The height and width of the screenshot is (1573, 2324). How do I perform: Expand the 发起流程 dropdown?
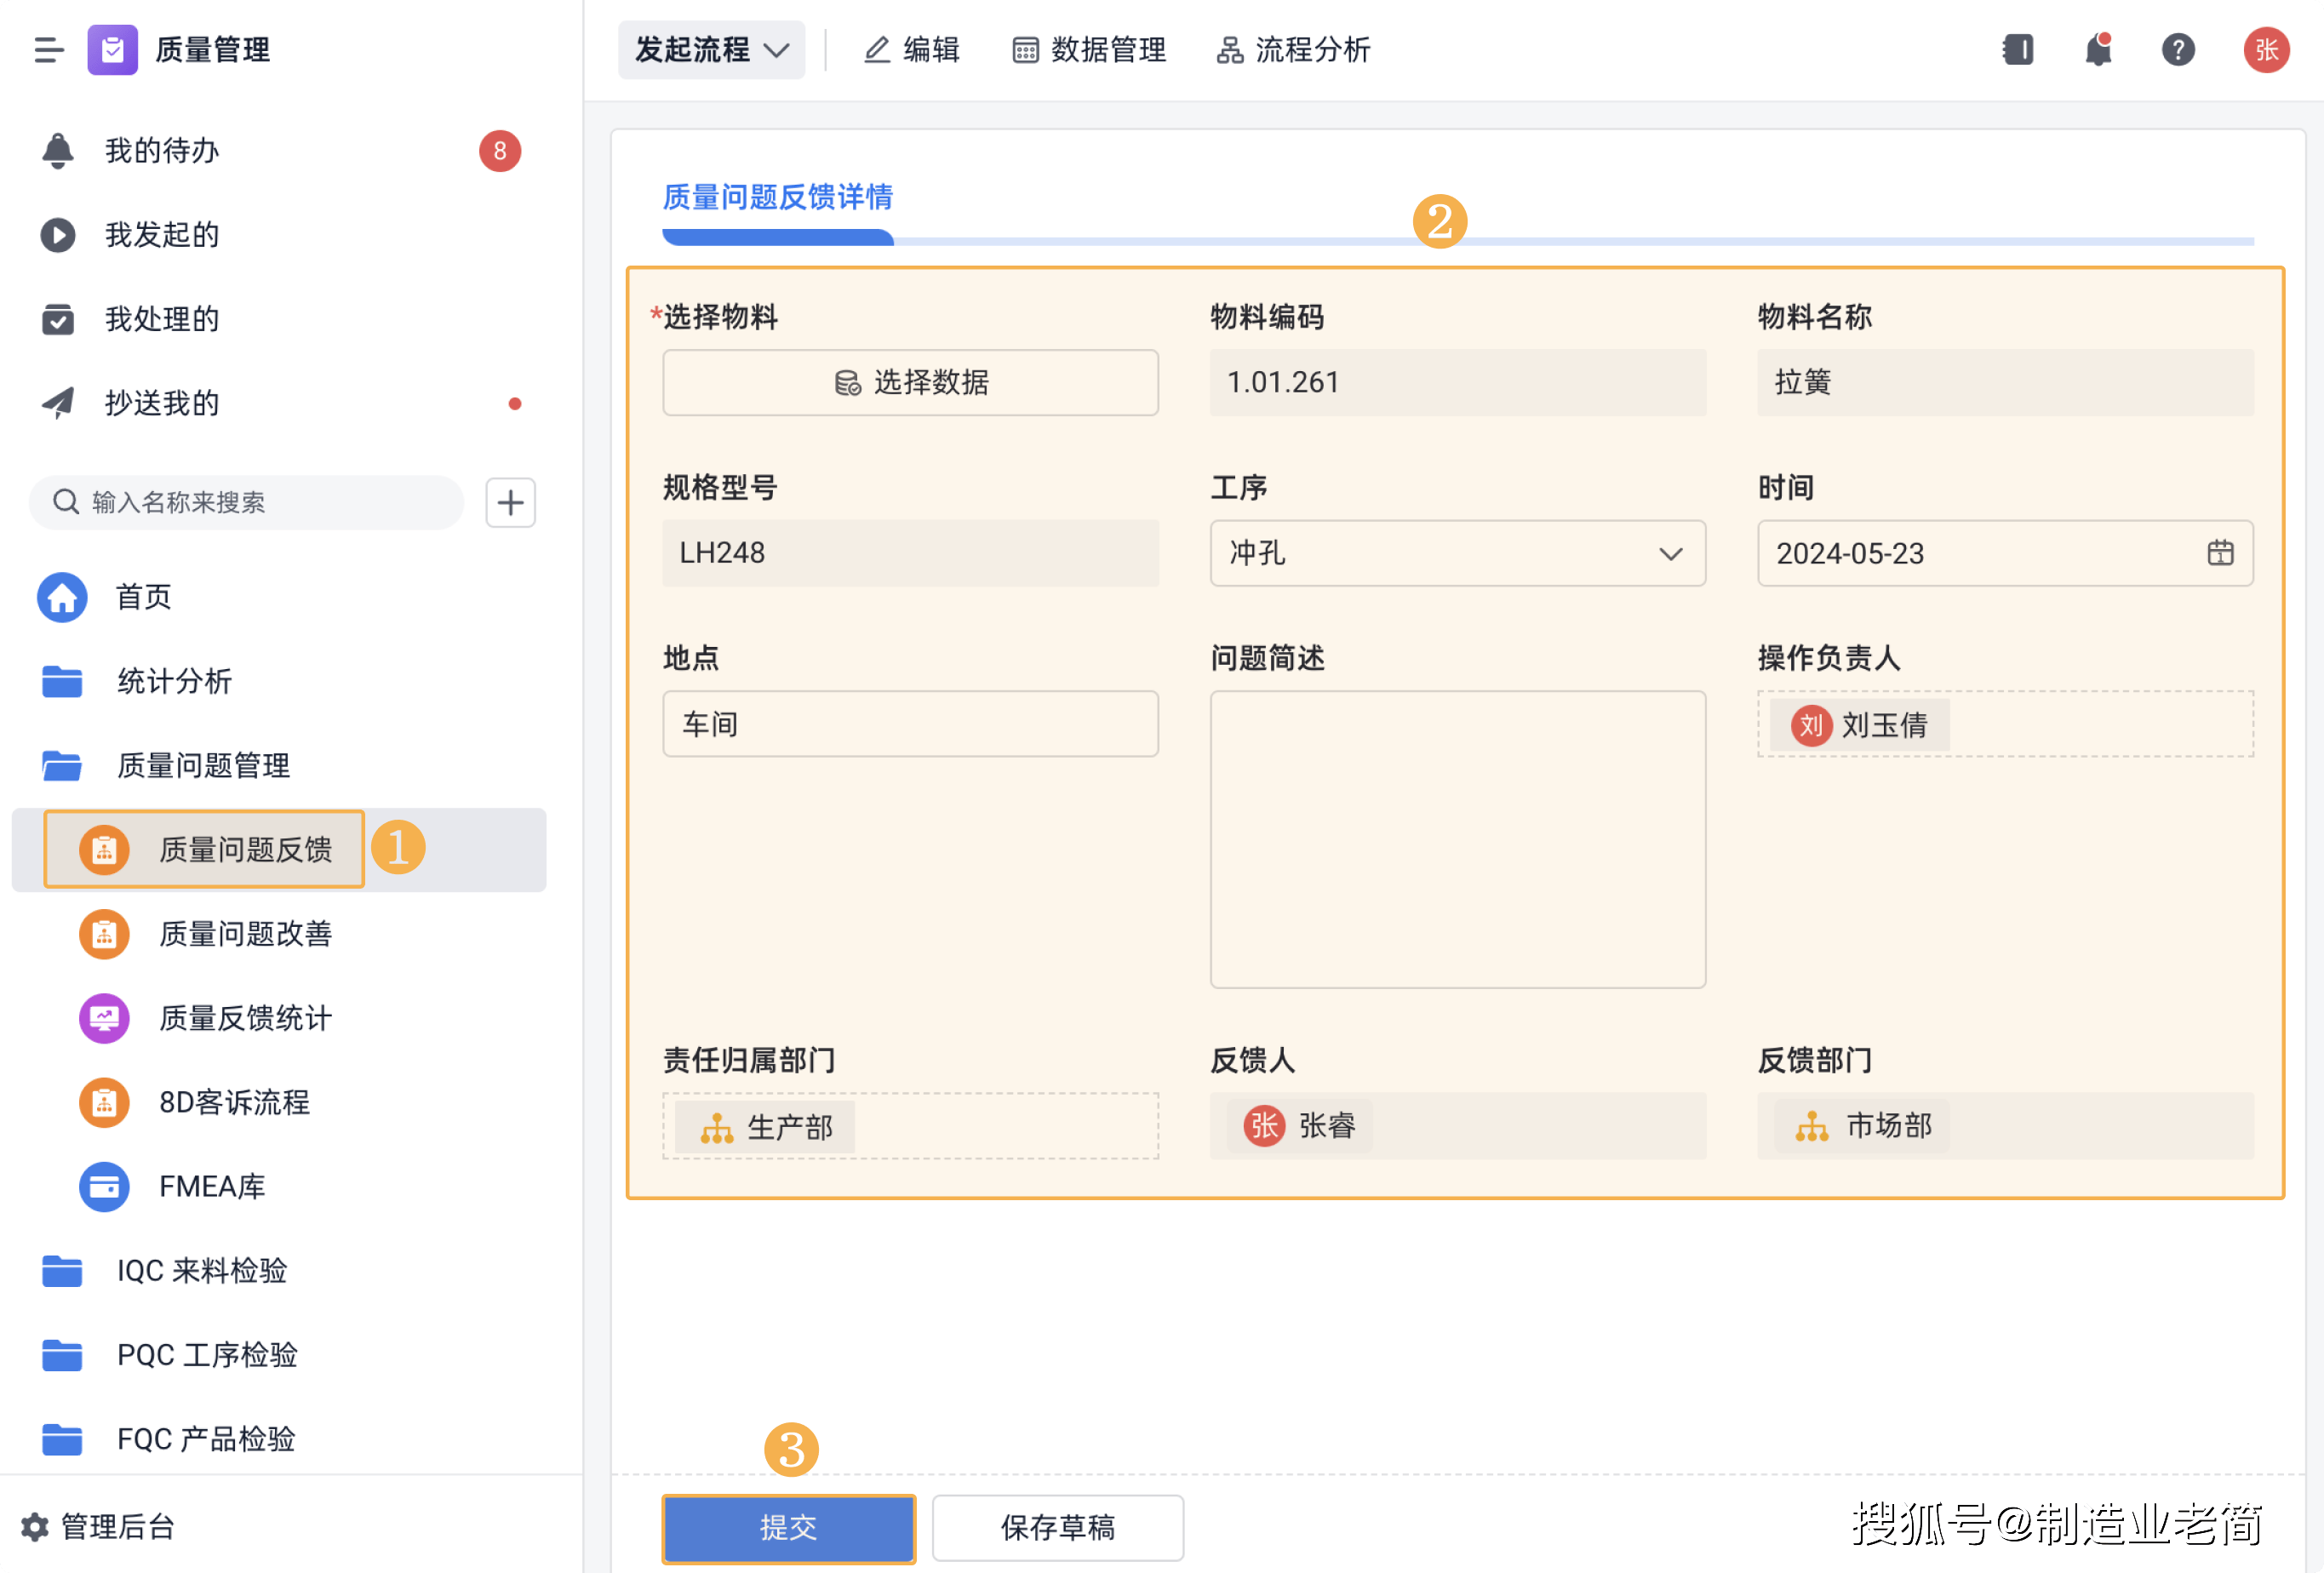(x=711, y=50)
